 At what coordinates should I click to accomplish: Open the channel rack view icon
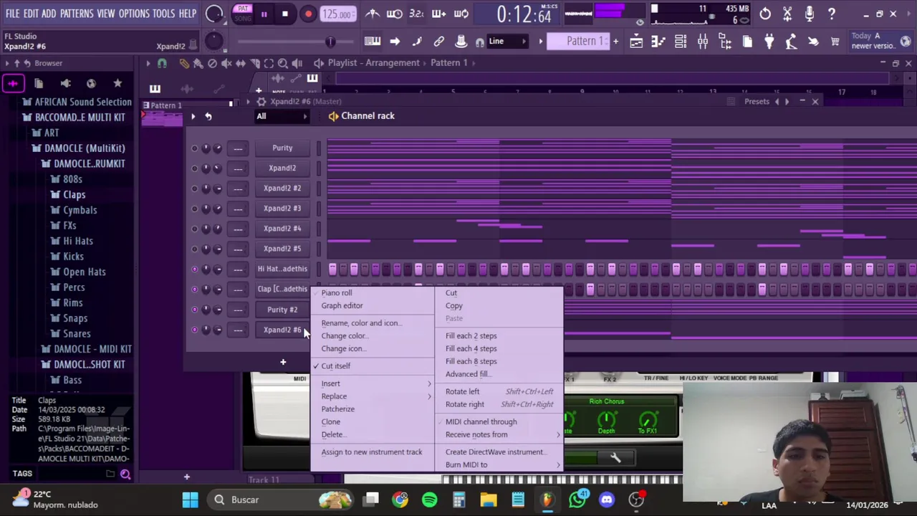point(681,42)
